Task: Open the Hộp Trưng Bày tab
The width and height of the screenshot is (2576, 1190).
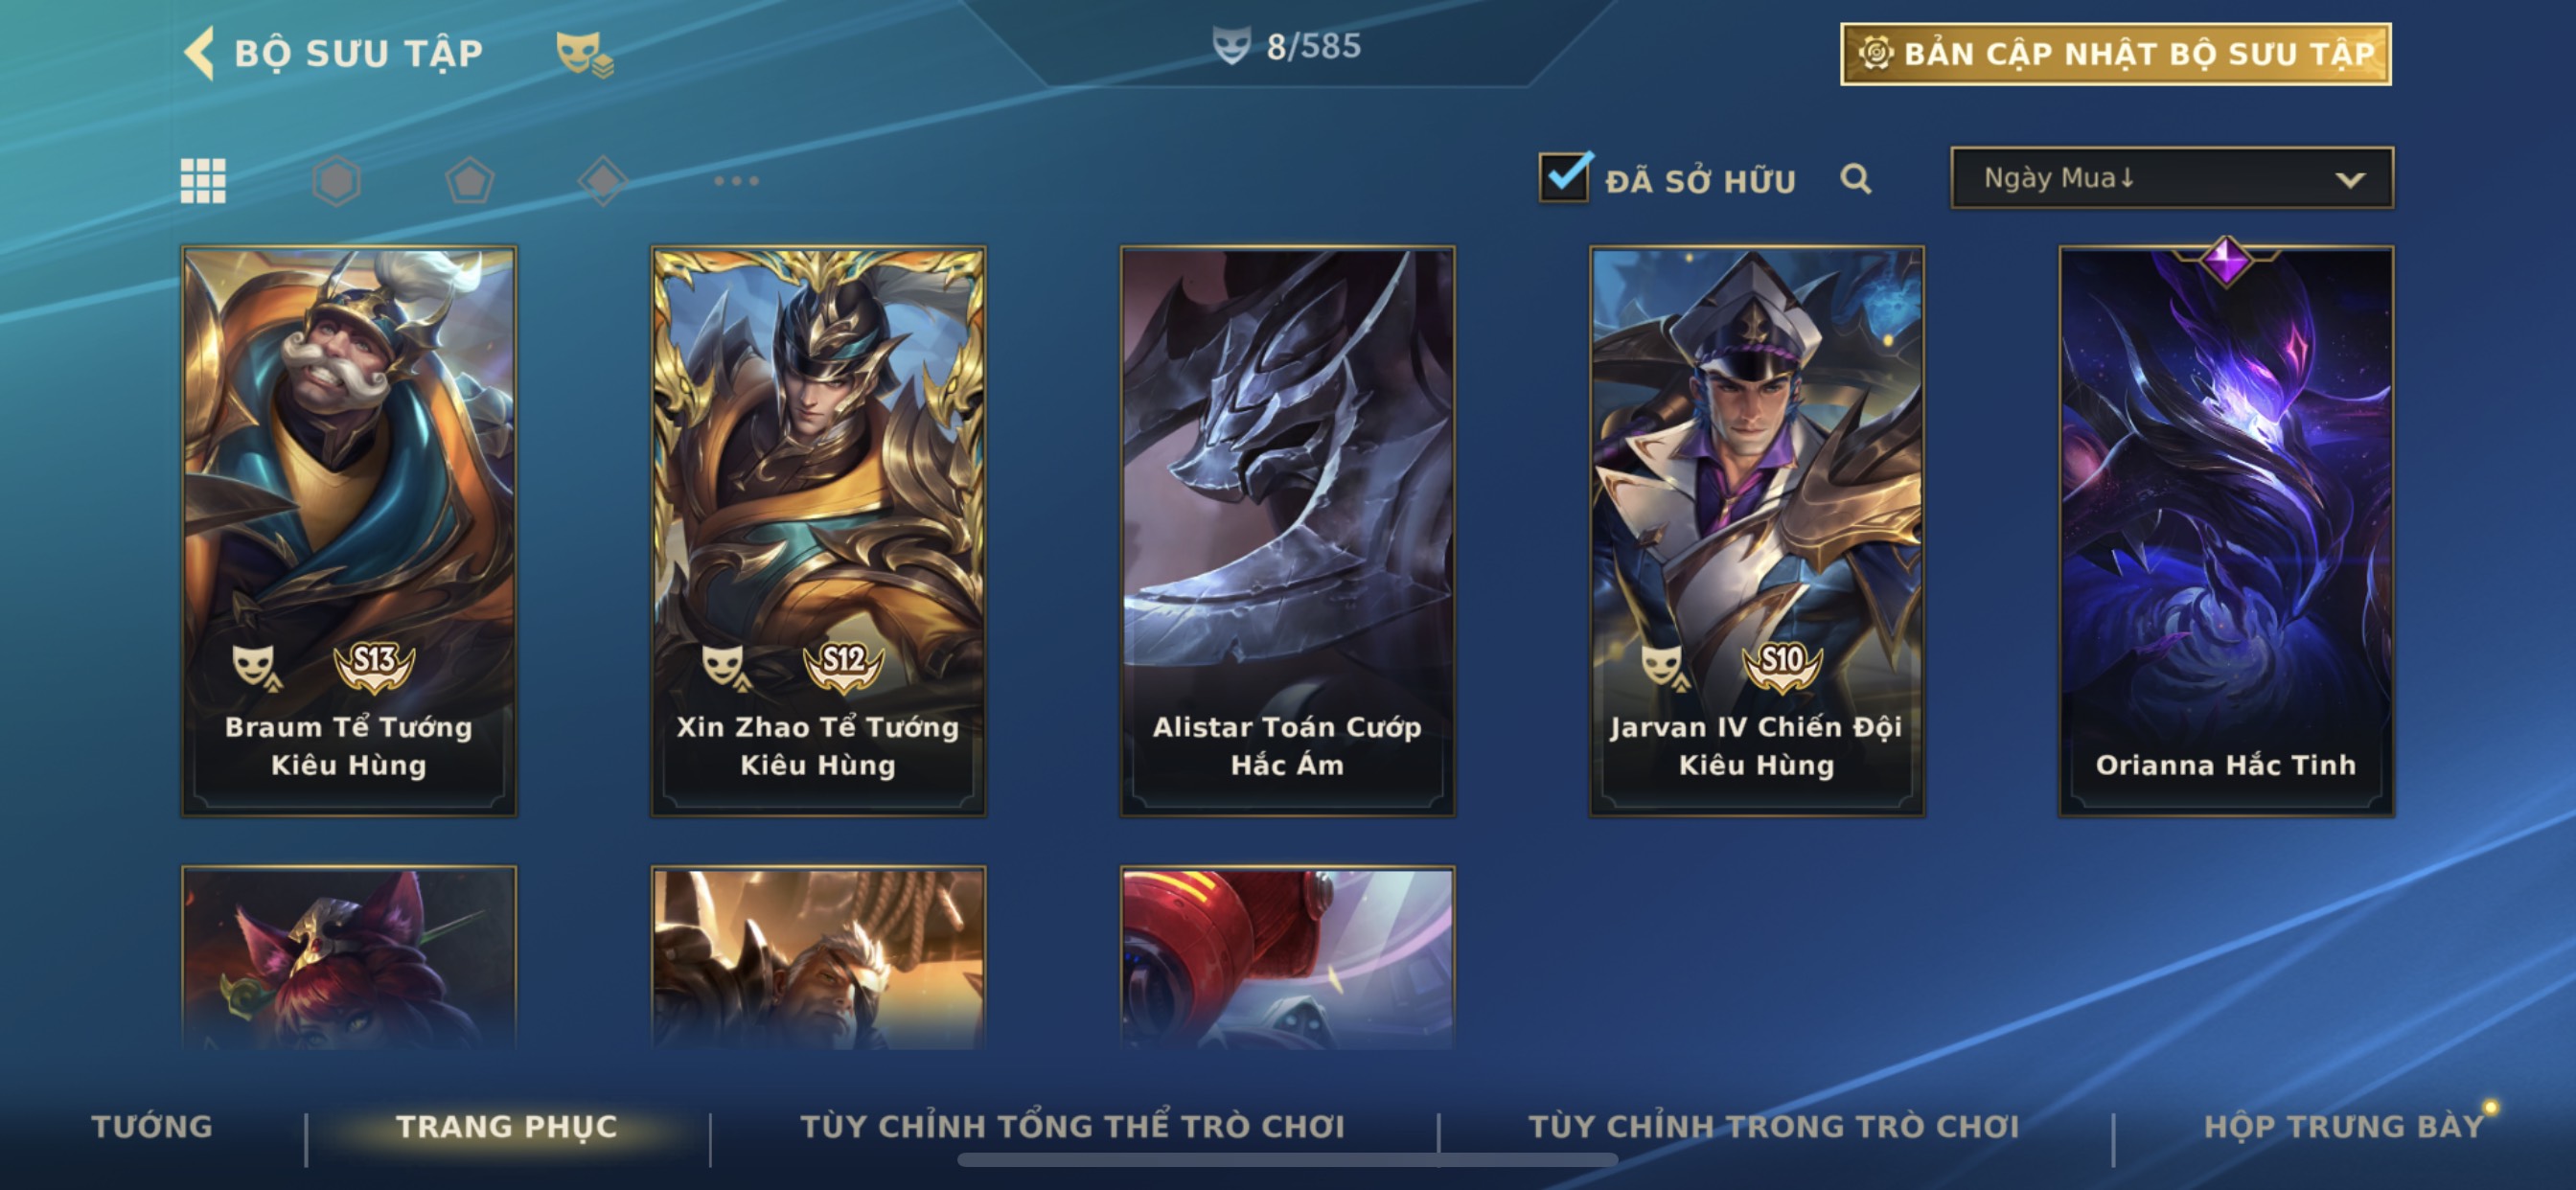Action: [x=2344, y=1126]
